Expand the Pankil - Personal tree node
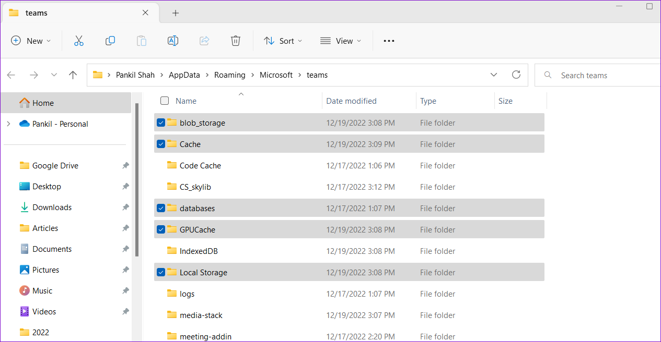The image size is (661, 342). pos(8,124)
